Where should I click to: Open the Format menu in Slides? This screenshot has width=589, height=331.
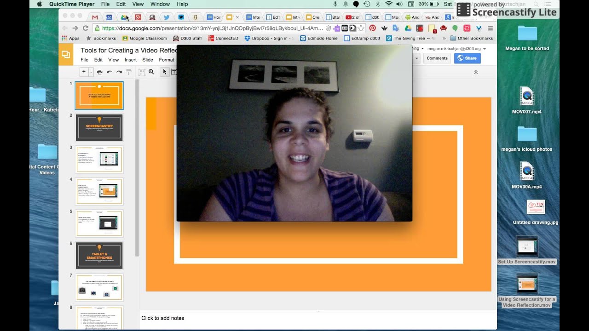coord(167,60)
